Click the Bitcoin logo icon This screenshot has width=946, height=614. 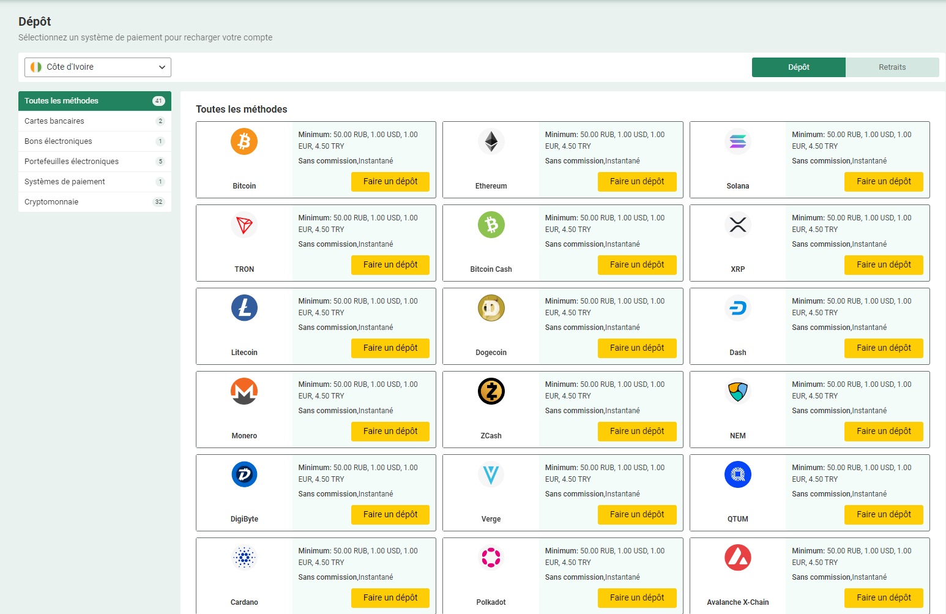pyautogui.click(x=244, y=141)
